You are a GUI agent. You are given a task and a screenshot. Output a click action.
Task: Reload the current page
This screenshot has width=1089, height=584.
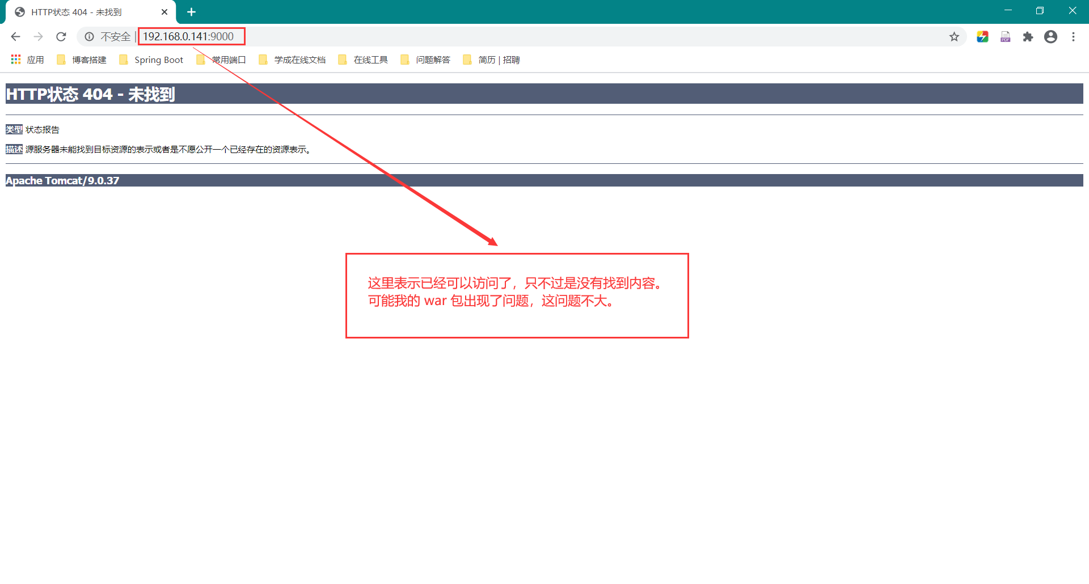tap(61, 37)
